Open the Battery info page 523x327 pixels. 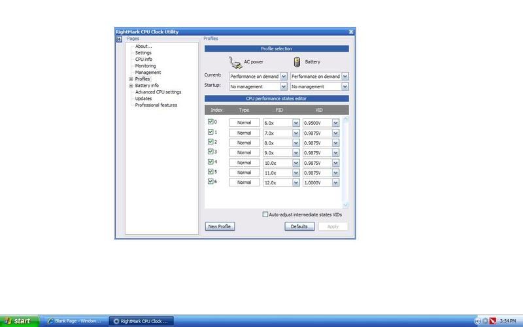[146, 86]
